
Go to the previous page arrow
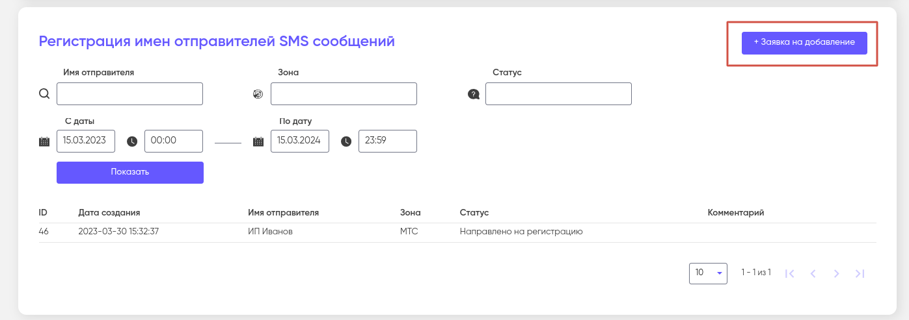point(813,273)
